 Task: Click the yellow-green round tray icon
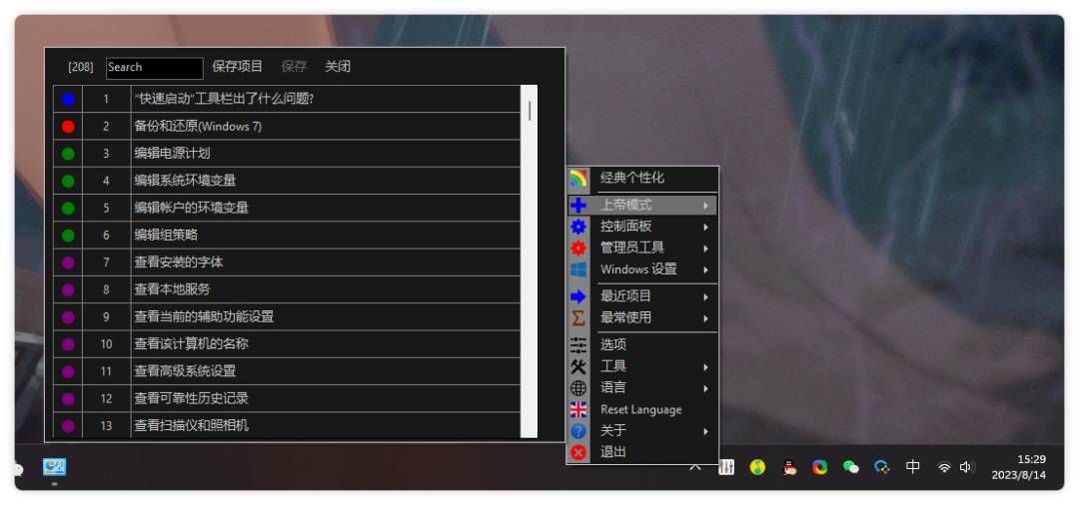(x=757, y=467)
